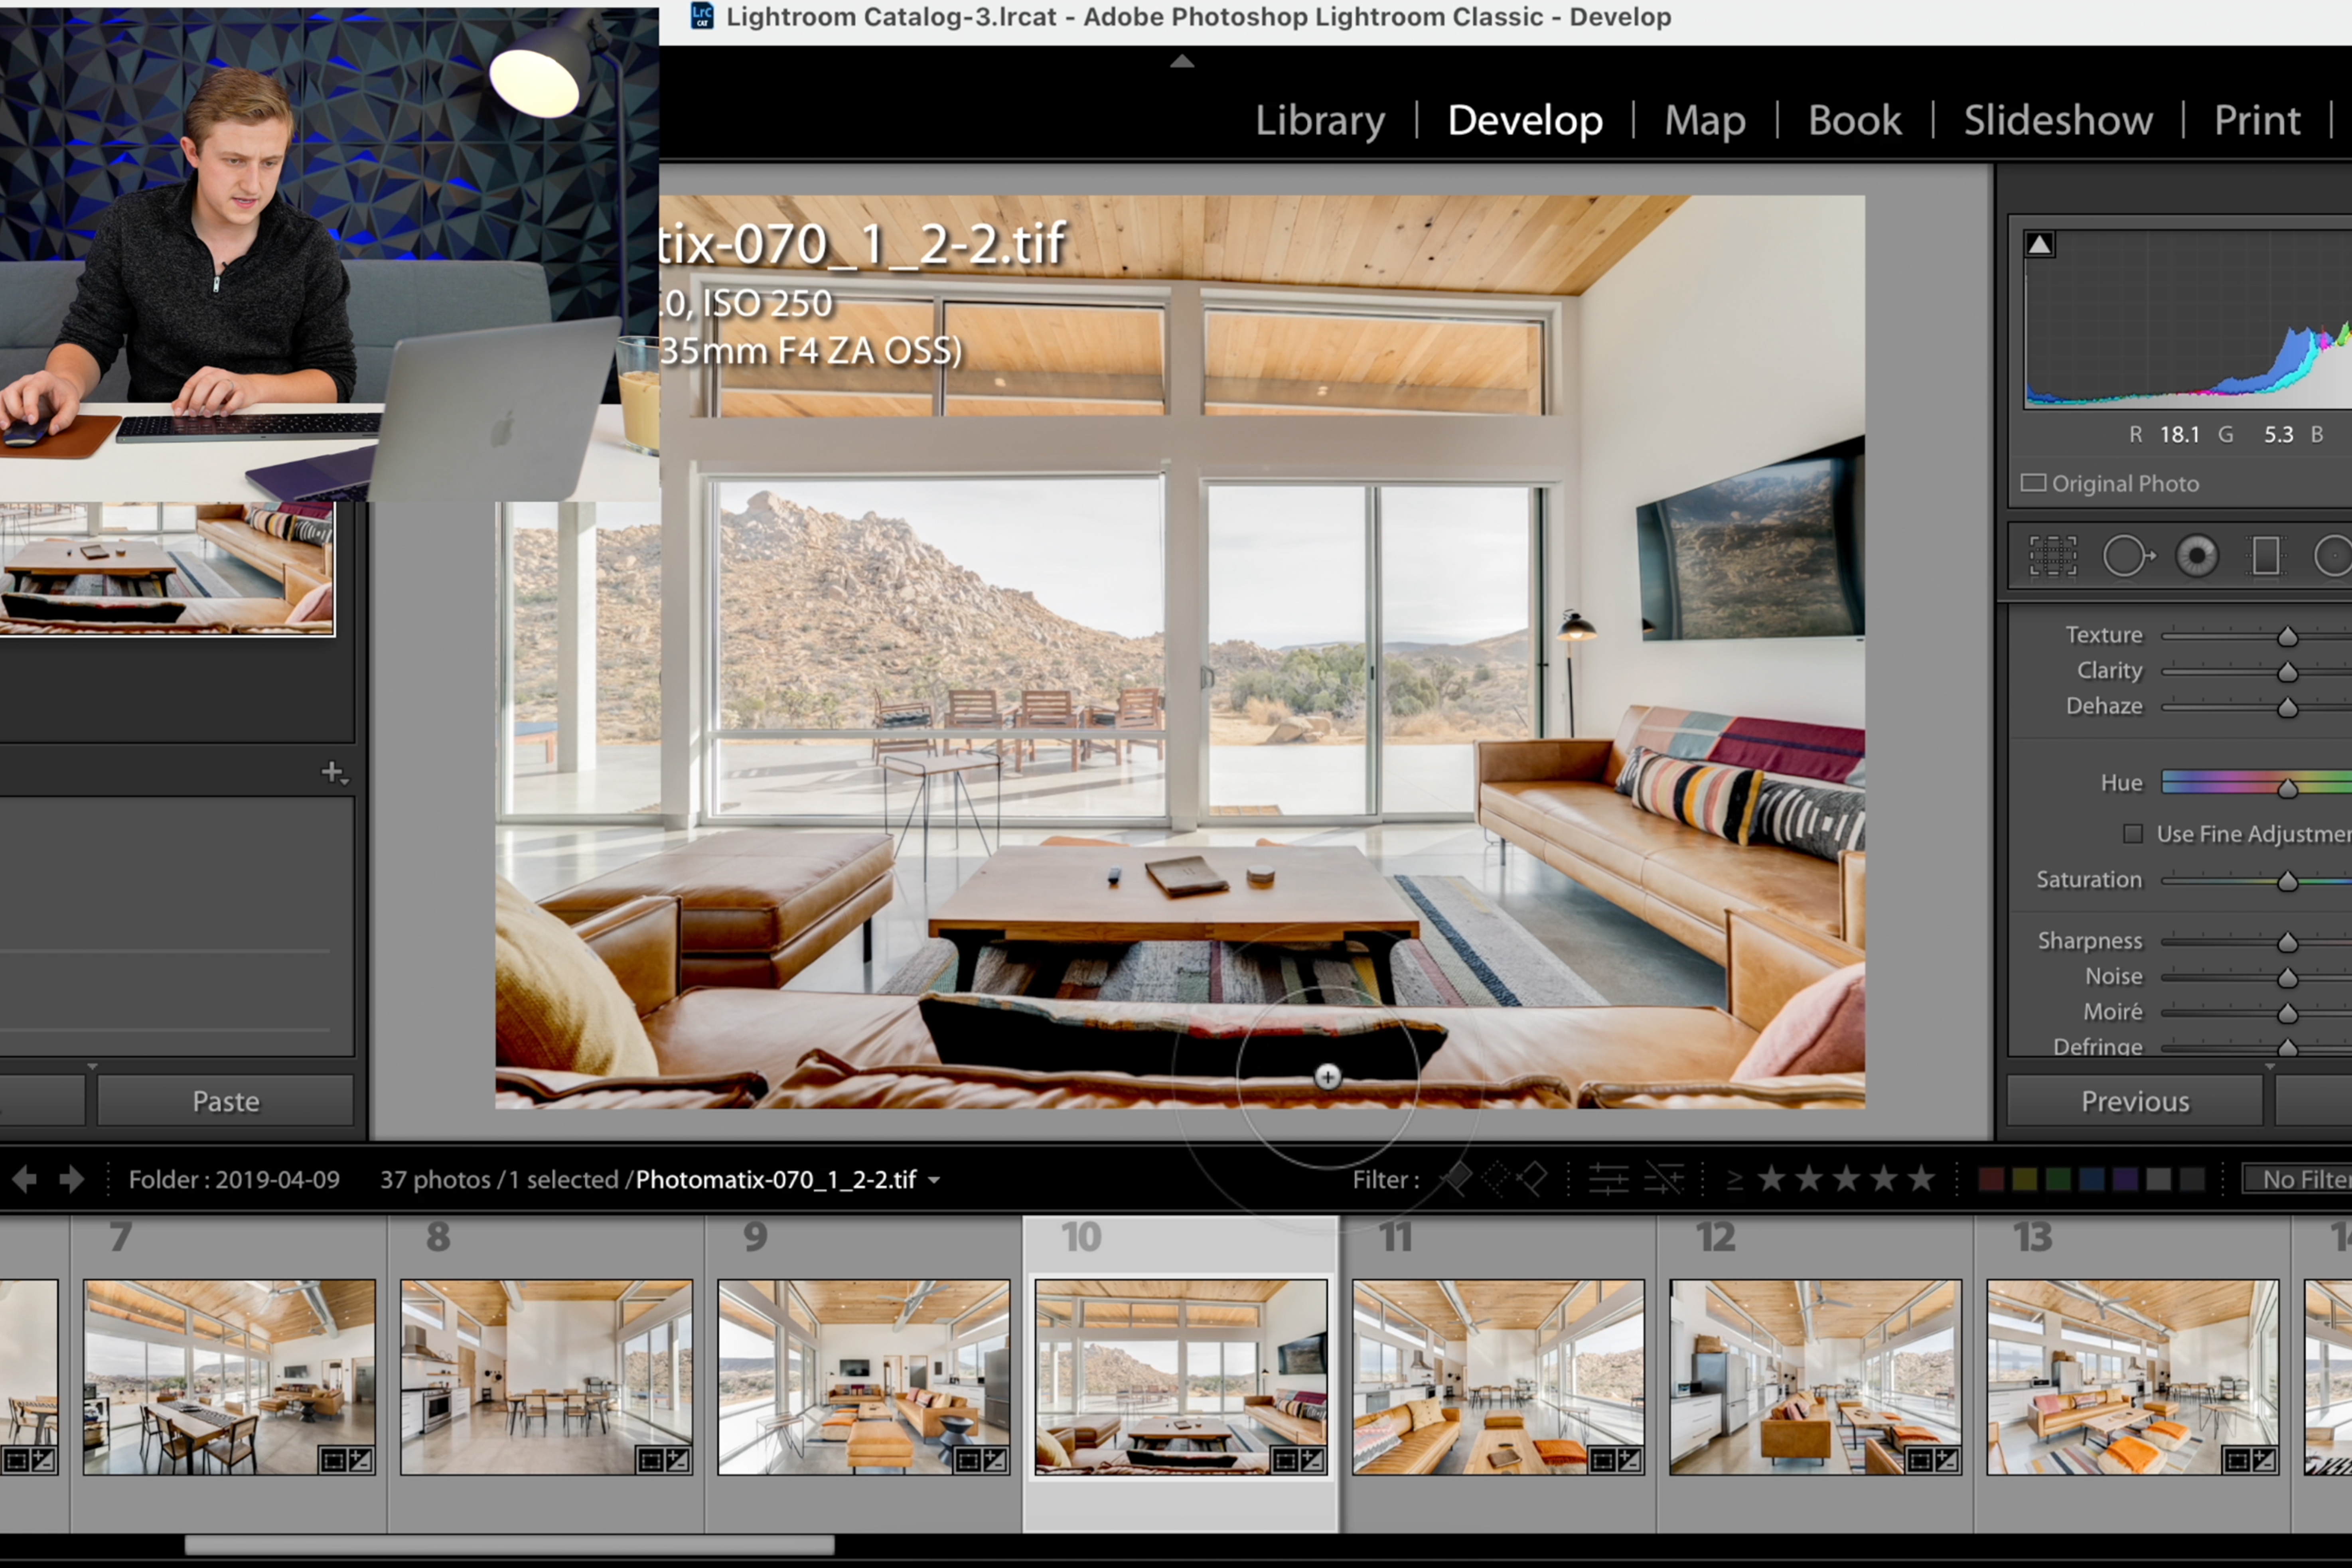2352x1568 pixels.
Task: Switch to the Develop module
Action: point(1525,120)
